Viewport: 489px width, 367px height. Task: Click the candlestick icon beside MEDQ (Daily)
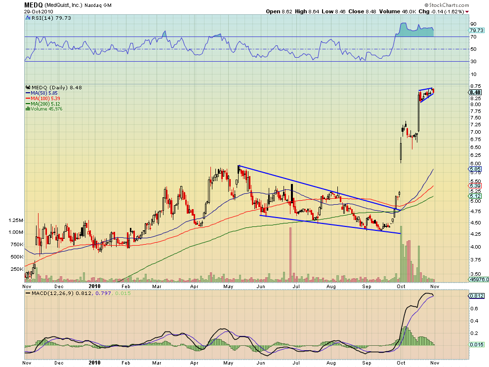(28, 87)
